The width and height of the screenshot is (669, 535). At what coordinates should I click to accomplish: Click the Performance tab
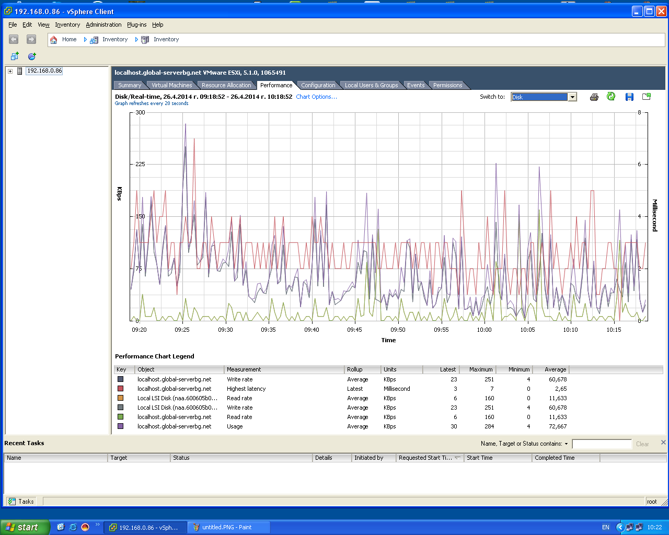[x=276, y=85]
